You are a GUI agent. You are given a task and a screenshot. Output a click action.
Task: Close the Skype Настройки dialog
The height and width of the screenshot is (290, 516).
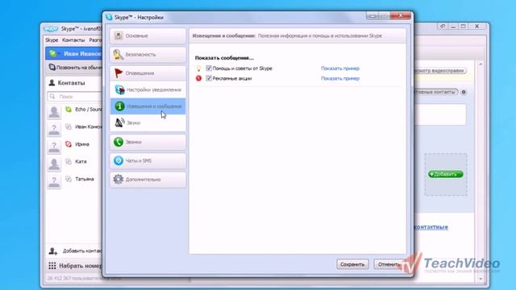401,15
